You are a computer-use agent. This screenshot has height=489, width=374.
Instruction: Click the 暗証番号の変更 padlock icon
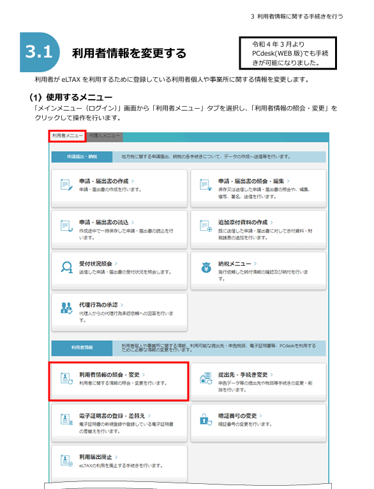click(x=206, y=419)
